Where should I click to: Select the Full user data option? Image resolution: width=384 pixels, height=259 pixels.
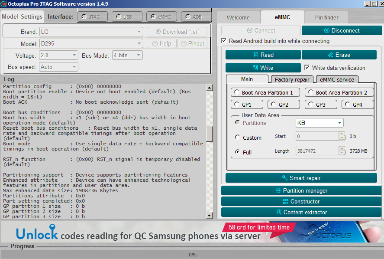click(x=237, y=152)
